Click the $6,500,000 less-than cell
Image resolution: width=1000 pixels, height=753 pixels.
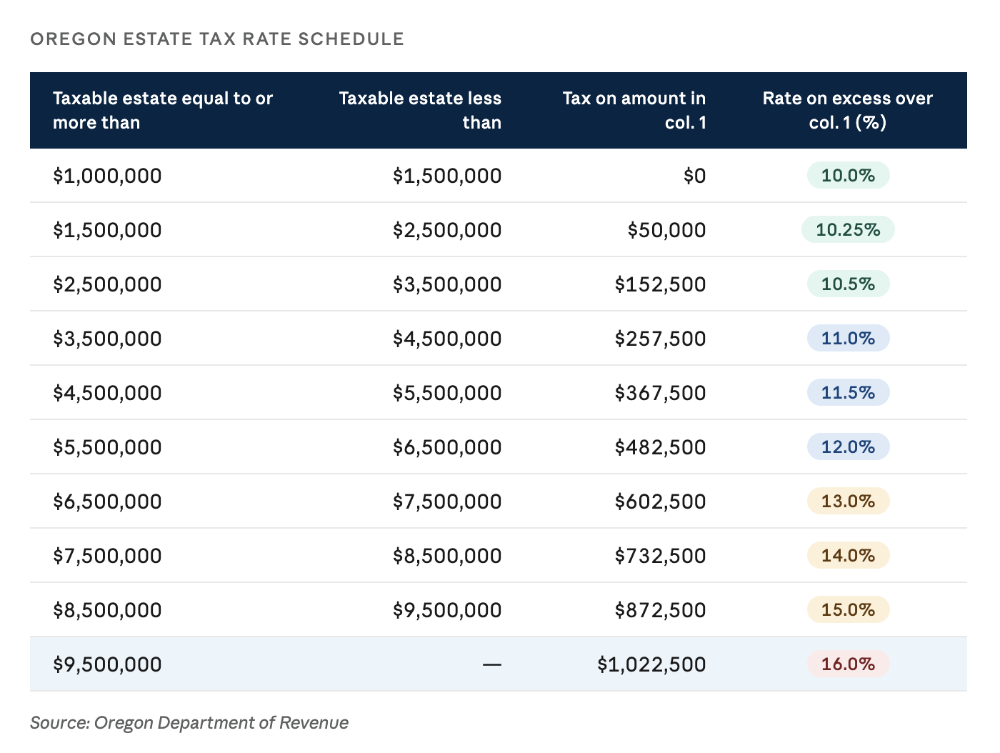pos(447,447)
